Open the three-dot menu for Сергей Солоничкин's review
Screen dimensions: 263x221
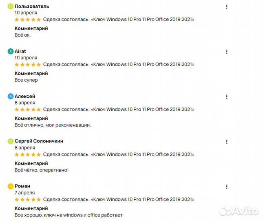click(x=227, y=141)
